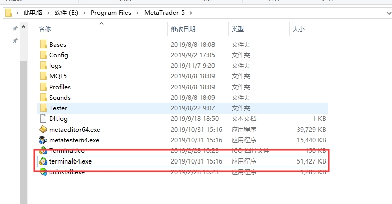Click the metaeditor64.exe application icon
This screenshot has height=204, width=392.
(43, 130)
